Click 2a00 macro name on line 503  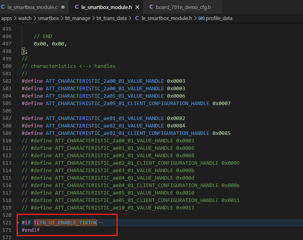105,89
